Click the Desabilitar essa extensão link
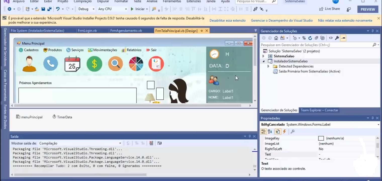 click(x=227, y=21)
